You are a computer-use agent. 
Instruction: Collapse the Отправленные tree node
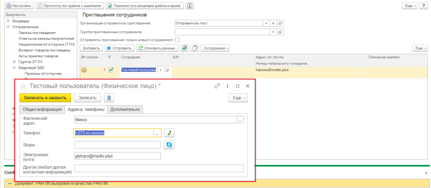[8, 27]
